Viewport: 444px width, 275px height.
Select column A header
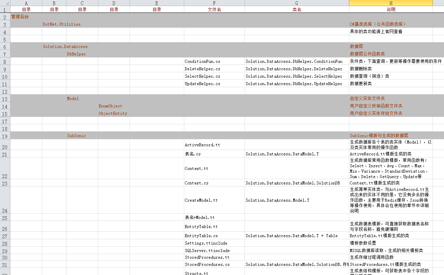(x=26, y=3)
